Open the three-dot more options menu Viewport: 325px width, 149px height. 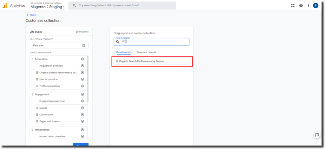[308, 5]
